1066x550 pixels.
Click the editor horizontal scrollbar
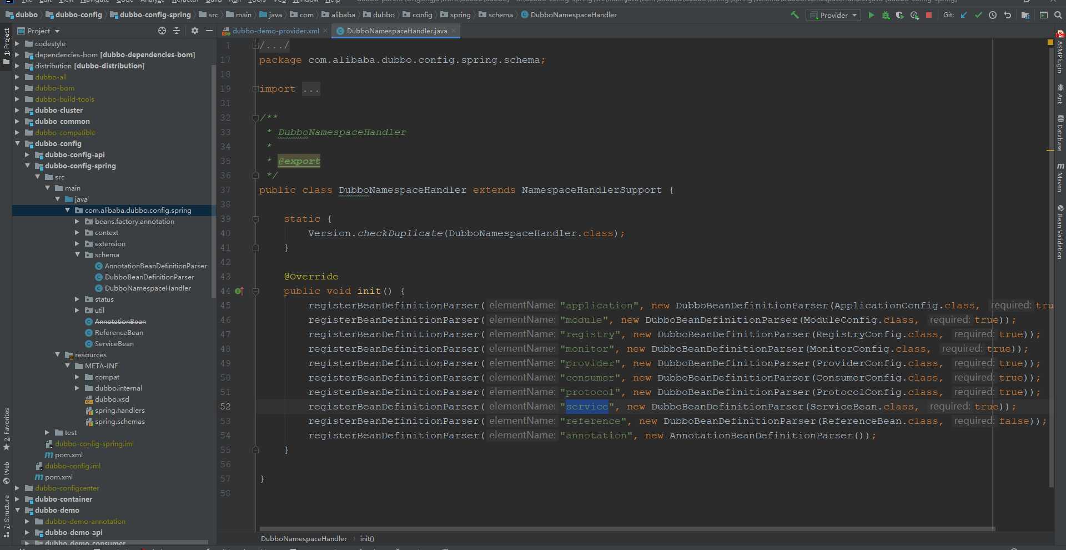[x=627, y=528]
